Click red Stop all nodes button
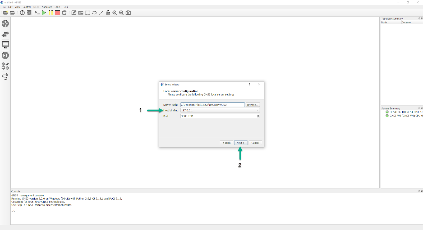Image resolution: width=423 pixels, height=230 pixels. [57, 13]
